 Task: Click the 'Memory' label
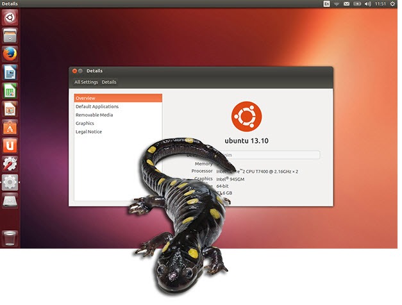(x=203, y=163)
